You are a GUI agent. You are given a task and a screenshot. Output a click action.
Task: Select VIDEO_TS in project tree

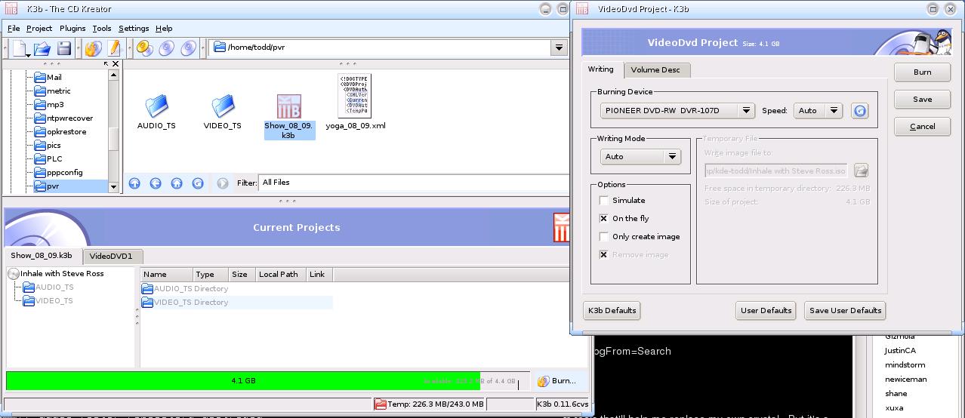pyautogui.click(x=48, y=301)
